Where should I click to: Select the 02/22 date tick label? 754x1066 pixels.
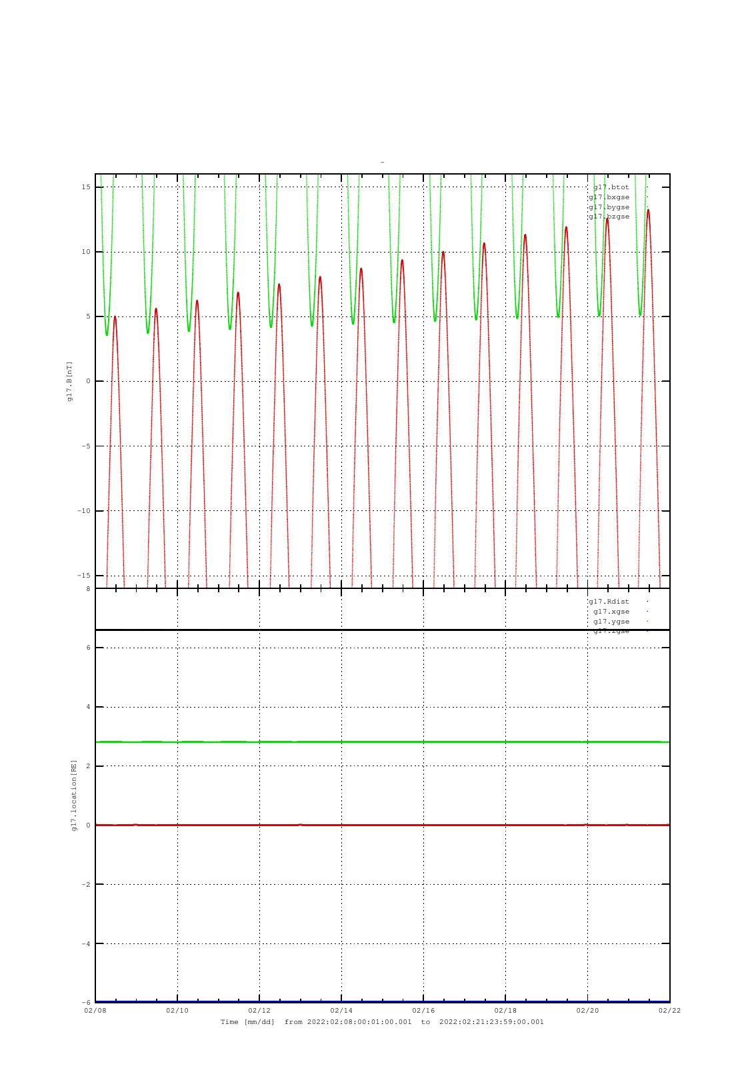[669, 1011]
